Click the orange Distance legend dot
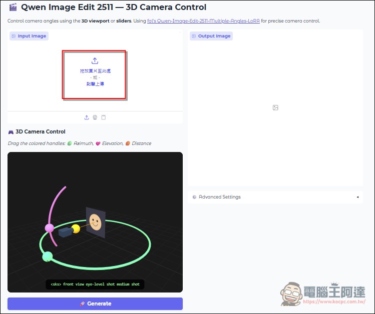 click(x=128, y=143)
